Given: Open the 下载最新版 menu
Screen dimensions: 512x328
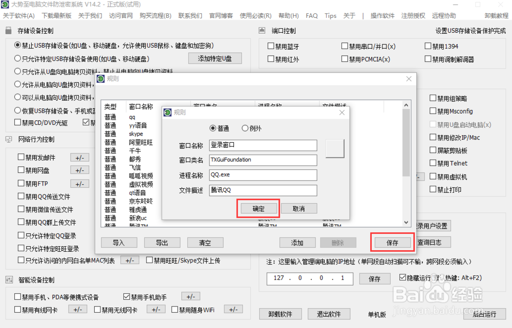Looking at the screenshot, I should tap(56, 16).
